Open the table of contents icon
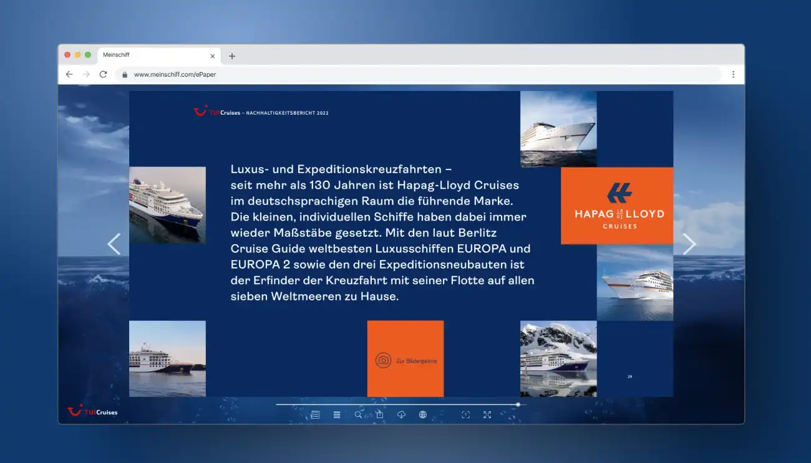This screenshot has width=811, height=463. coord(316,414)
